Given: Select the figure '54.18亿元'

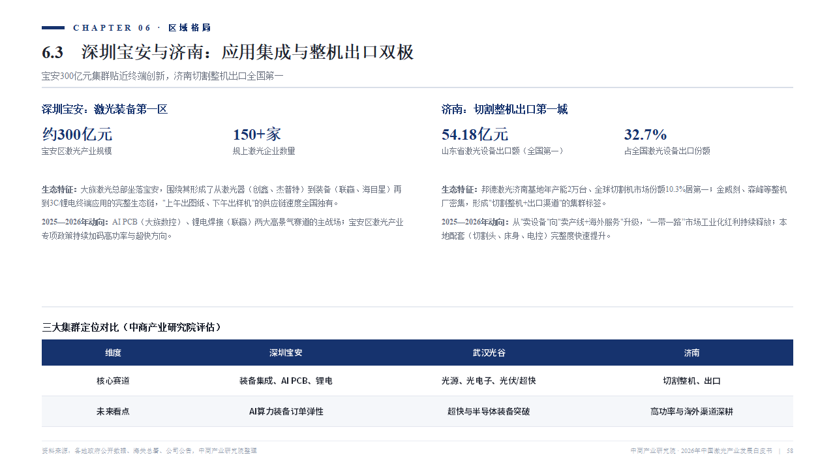Looking at the screenshot, I should click(475, 134).
